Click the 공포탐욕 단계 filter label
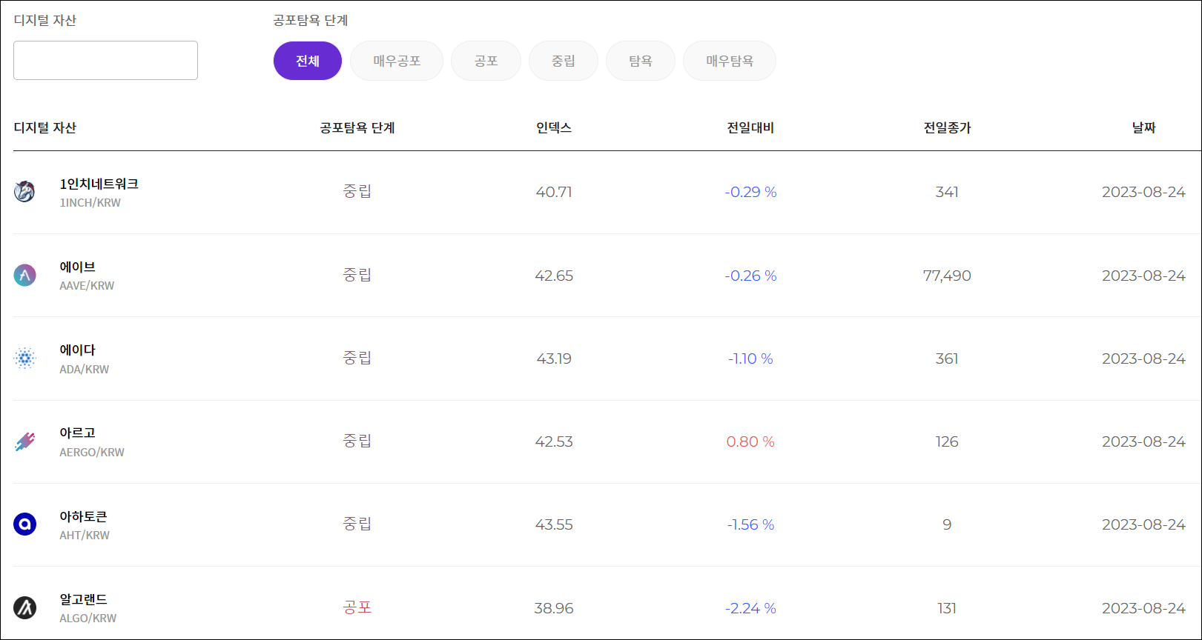Screen dimensions: 1202x640 (311, 20)
